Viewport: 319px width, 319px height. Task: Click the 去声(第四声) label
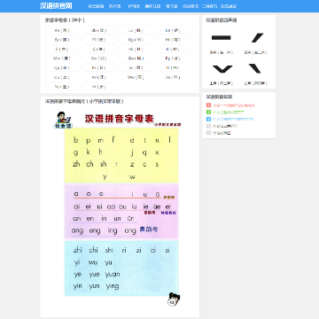click(255, 83)
